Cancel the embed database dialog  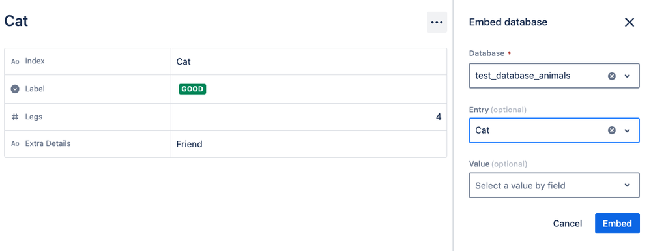coord(567,223)
